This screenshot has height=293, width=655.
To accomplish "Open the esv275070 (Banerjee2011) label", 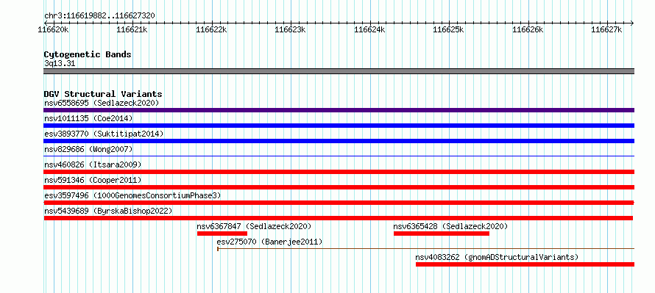I will pyautogui.click(x=269, y=242).
